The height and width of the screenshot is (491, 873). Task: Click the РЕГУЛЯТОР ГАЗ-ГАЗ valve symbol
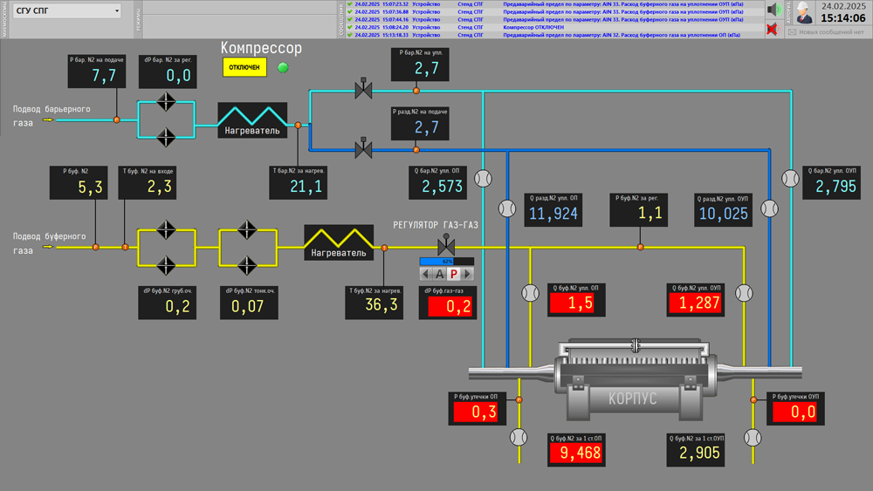point(446,245)
